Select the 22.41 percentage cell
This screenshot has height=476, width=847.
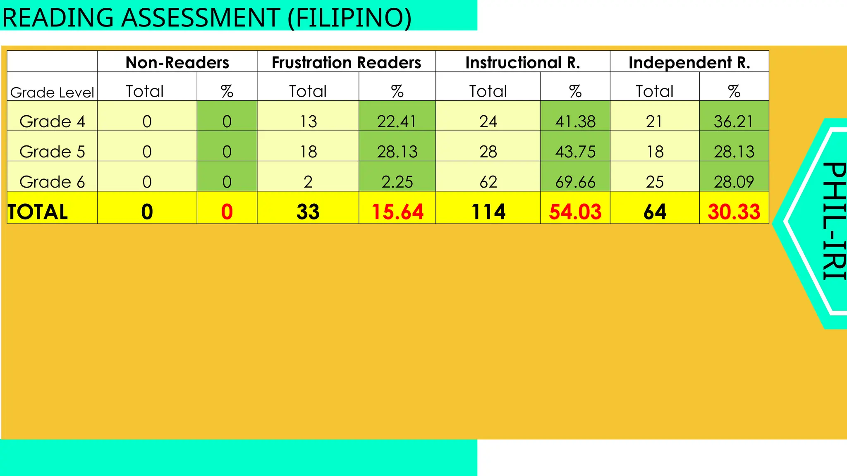397,121
